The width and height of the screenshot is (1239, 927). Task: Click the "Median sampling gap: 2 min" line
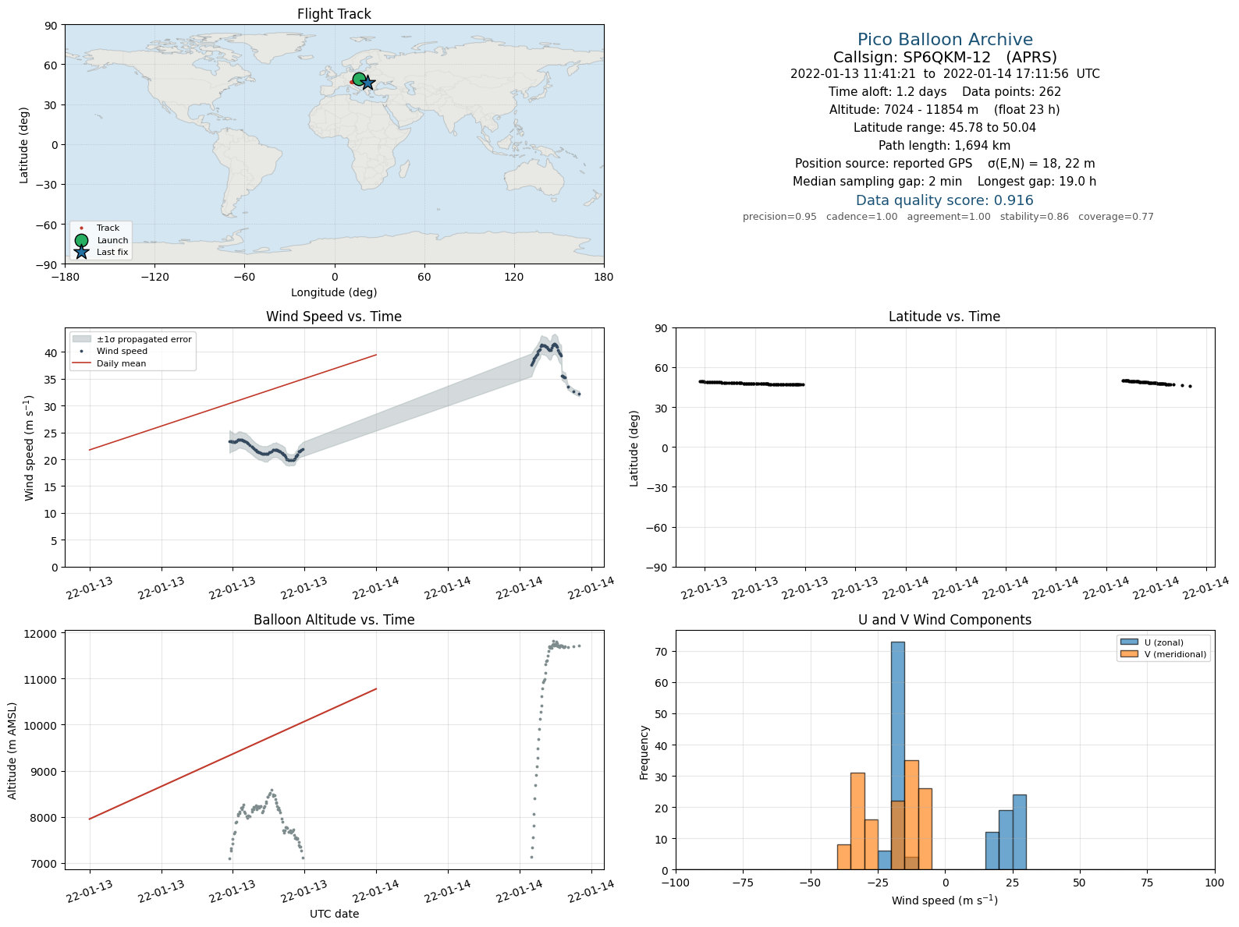945,182
